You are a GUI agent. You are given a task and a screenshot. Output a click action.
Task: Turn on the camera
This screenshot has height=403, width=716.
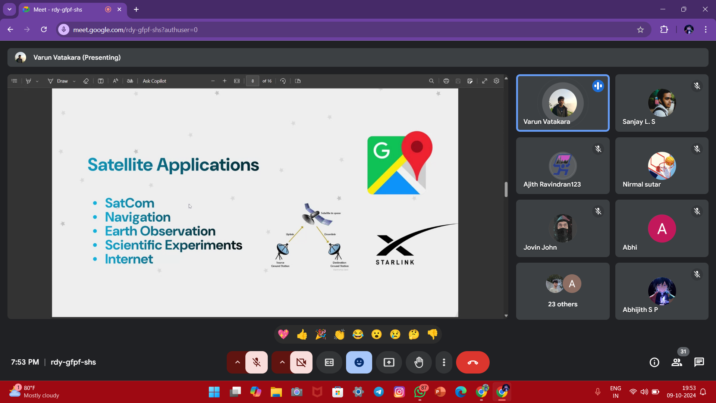[301, 362]
